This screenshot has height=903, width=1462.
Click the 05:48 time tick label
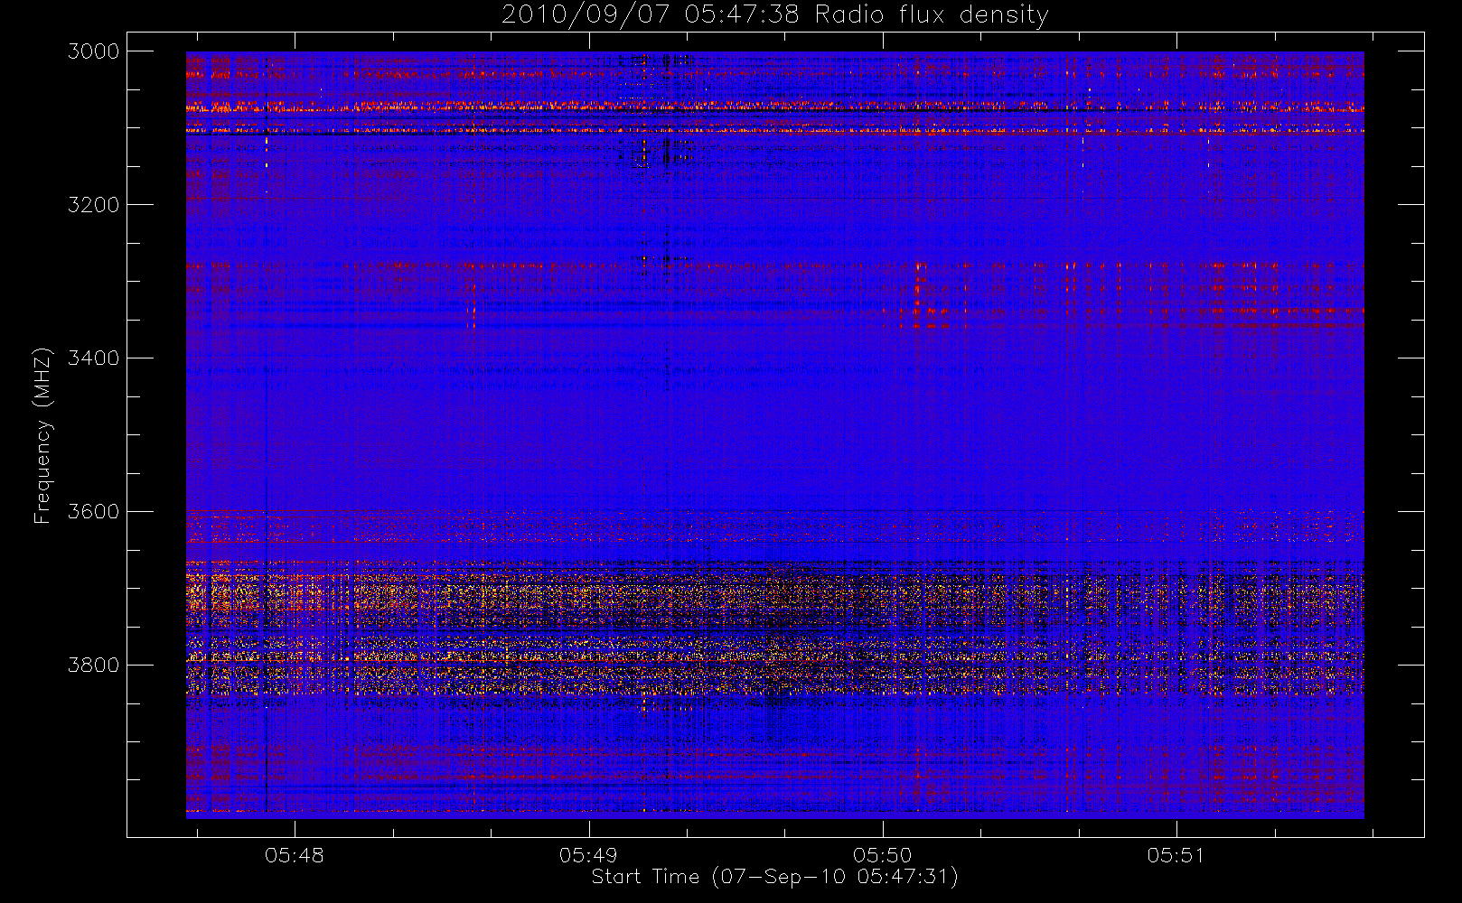pyautogui.click(x=295, y=855)
